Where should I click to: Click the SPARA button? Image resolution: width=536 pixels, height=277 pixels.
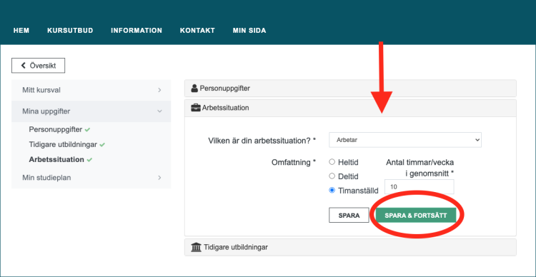[349, 215]
